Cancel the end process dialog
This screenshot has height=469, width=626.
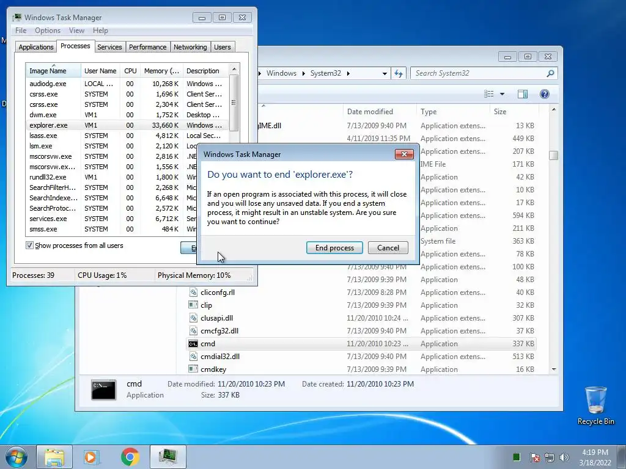[388, 248]
